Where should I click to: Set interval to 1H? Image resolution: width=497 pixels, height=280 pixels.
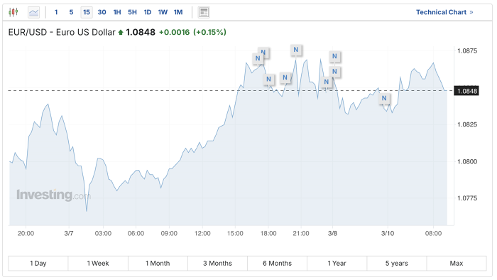click(117, 12)
